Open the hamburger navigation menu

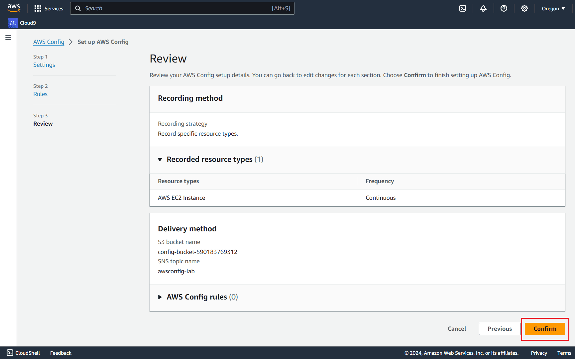pyautogui.click(x=8, y=38)
